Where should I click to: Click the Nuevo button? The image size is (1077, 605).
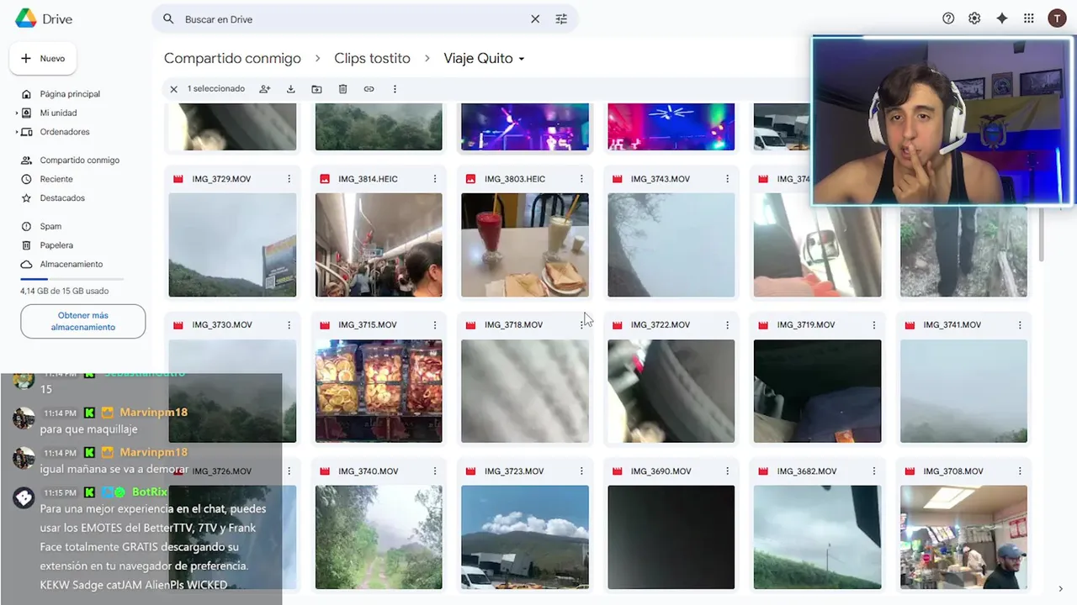[x=43, y=59]
